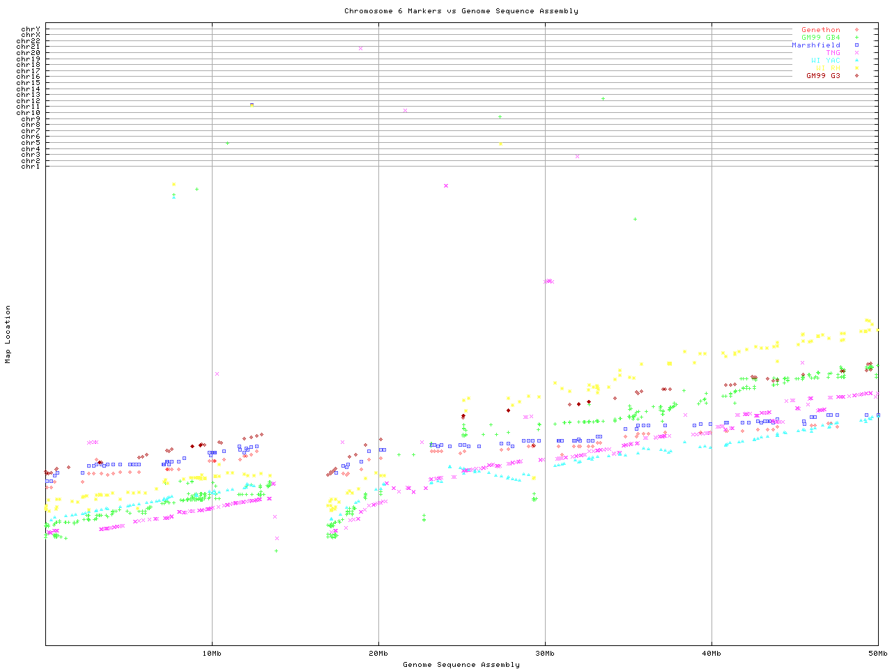
Task: Click the 10Mb x-axis tick label
Action: 212,653
